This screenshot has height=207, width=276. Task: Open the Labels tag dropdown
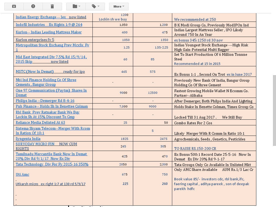(x=95, y=6)
